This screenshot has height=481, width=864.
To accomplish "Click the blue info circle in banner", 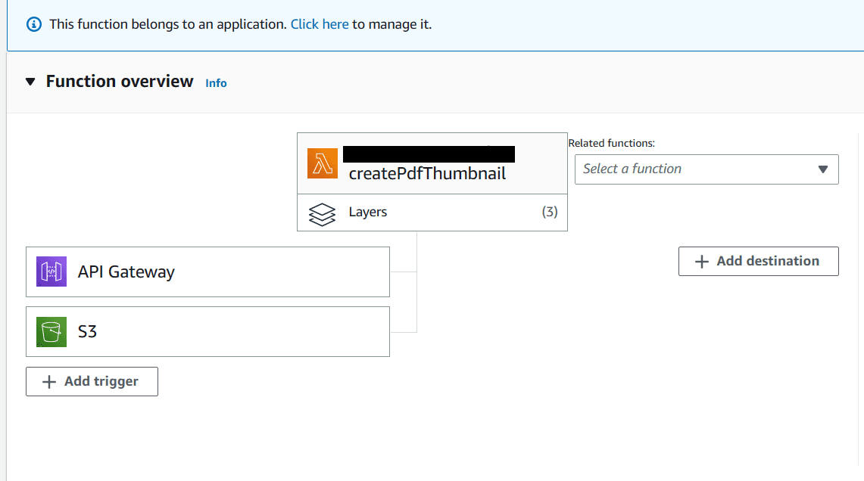I will click(34, 24).
